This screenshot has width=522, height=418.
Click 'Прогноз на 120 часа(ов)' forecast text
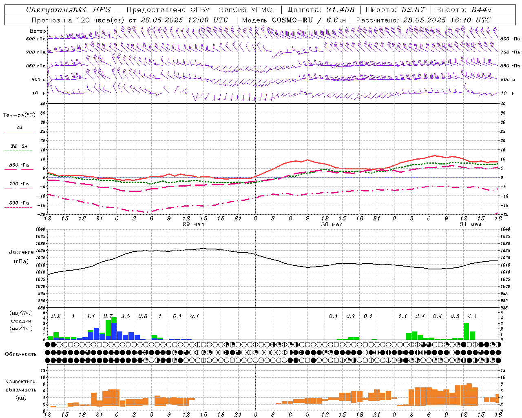pos(78,20)
